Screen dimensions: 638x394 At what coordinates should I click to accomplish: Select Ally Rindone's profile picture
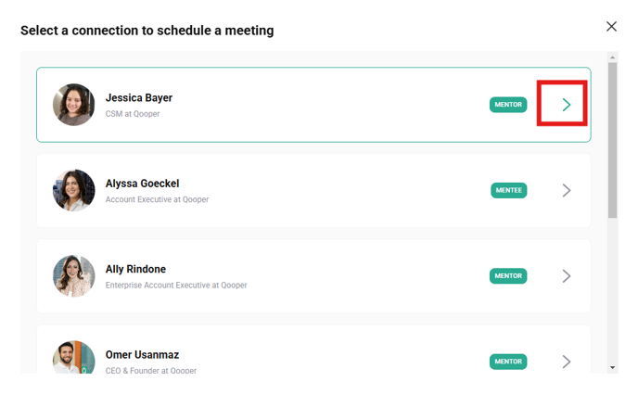tap(74, 276)
